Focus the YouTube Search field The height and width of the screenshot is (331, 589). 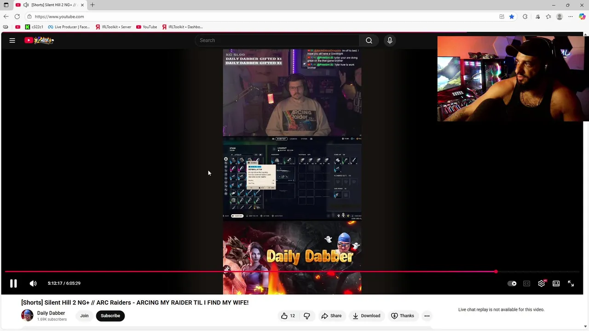277,40
